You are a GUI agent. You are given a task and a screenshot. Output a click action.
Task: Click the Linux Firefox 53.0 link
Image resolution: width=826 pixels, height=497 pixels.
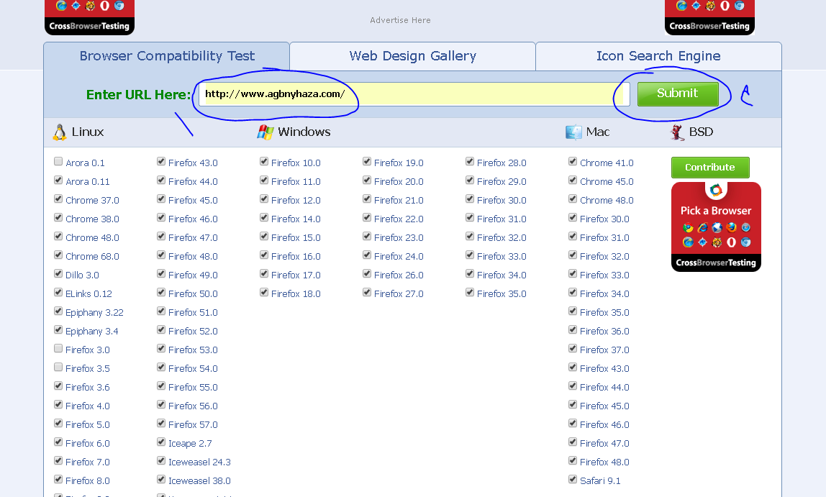coord(193,350)
